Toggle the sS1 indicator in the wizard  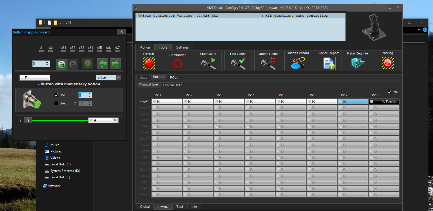pos(64,51)
